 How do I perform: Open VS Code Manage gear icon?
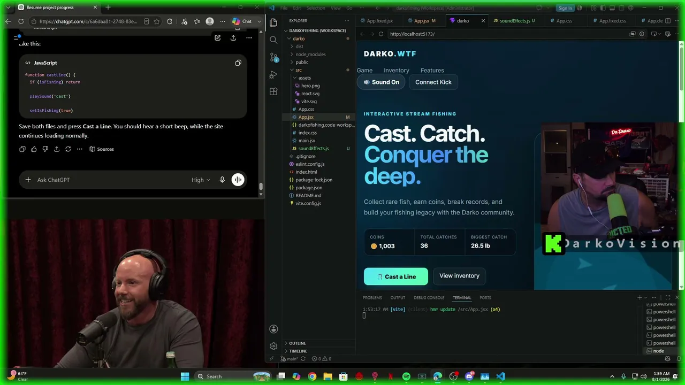[x=273, y=346]
